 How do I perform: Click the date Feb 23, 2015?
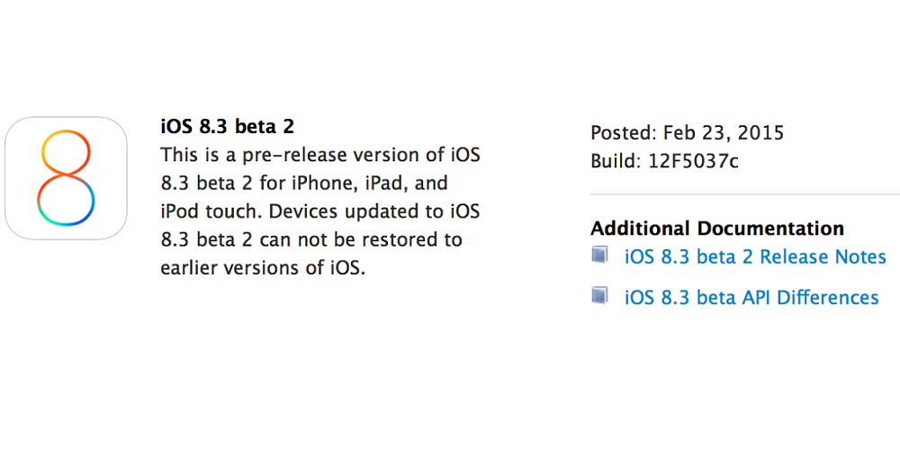(x=724, y=134)
